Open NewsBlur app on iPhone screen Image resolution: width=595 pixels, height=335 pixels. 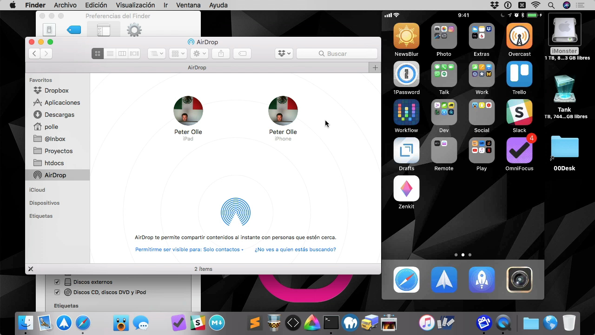[406, 36]
